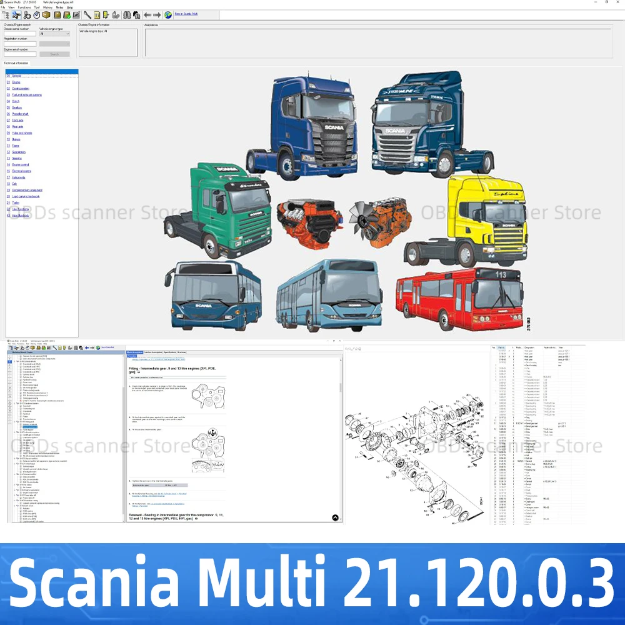Open the View menu
The height and width of the screenshot is (625, 625).
coord(11,7)
